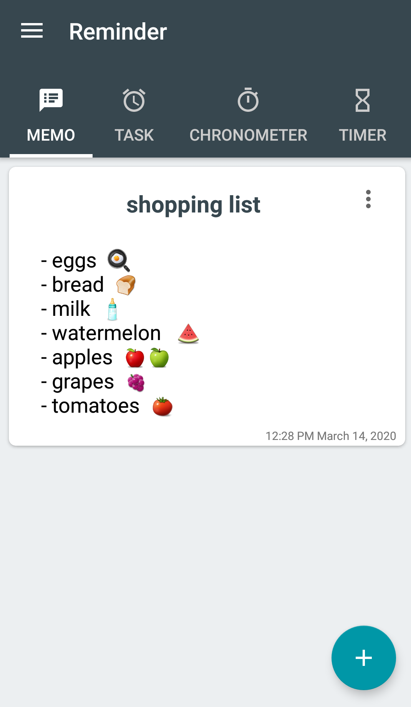
Task: Switch to the MEMO tab label
Action: (x=51, y=135)
